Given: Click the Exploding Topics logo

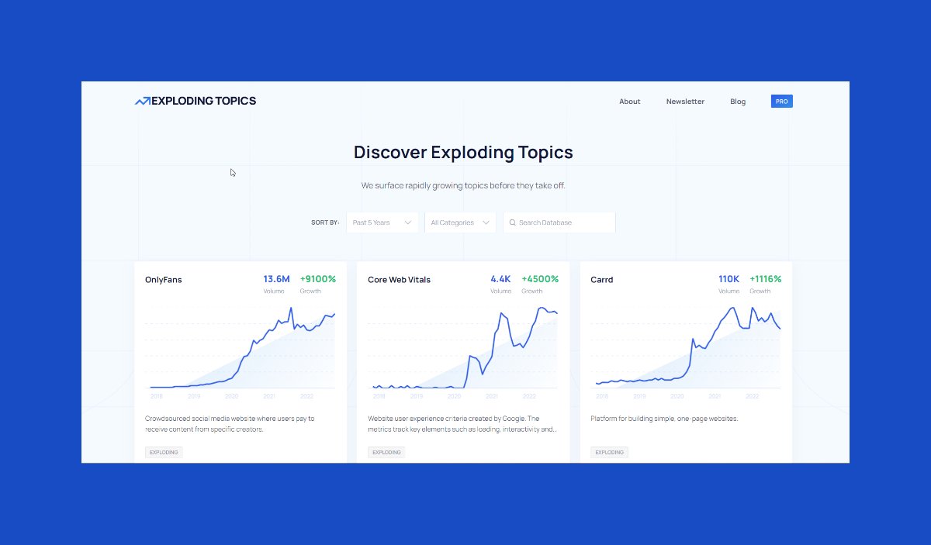Looking at the screenshot, I should (196, 101).
